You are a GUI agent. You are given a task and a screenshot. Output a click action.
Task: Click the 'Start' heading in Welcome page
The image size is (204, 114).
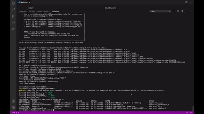pos(31,8)
